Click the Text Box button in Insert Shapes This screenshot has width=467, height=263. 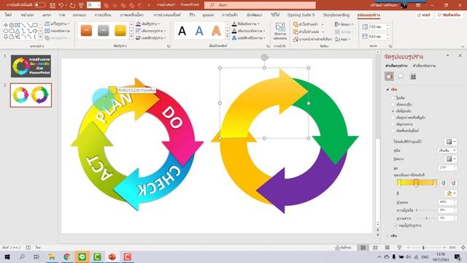[x=57, y=31]
